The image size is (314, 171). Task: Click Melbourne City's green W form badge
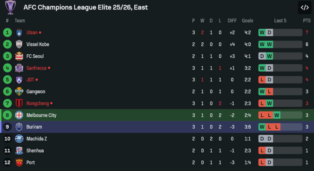277,115
